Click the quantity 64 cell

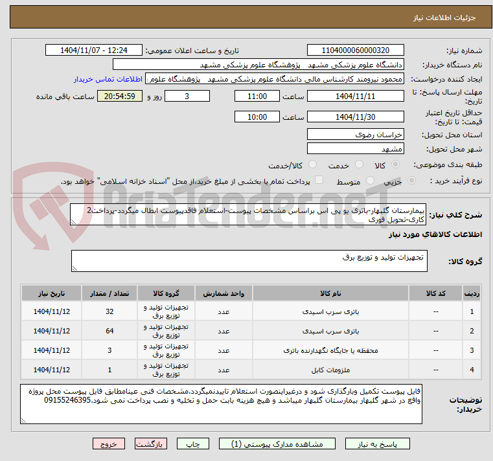(x=109, y=331)
